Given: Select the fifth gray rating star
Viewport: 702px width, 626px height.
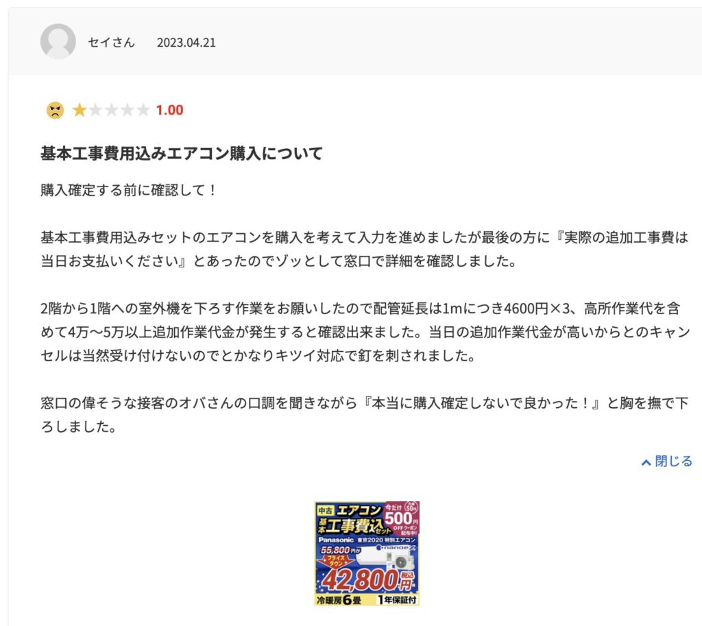Looking at the screenshot, I should [143, 110].
